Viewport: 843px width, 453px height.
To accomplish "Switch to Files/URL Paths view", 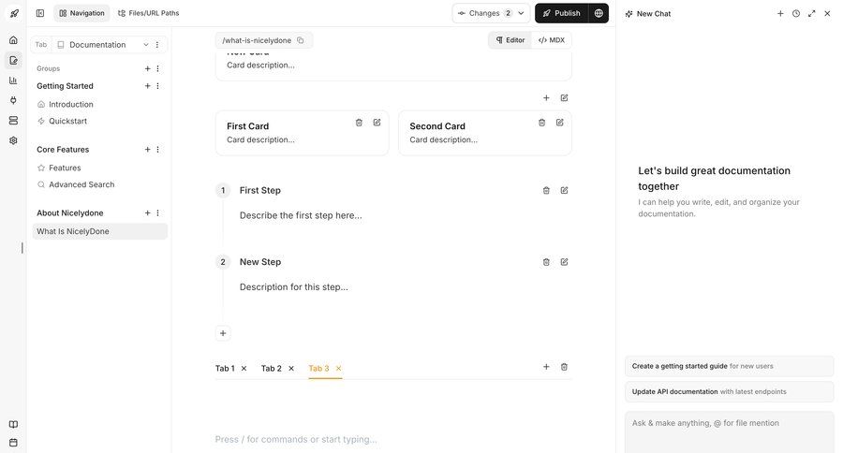I will click(148, 13).
